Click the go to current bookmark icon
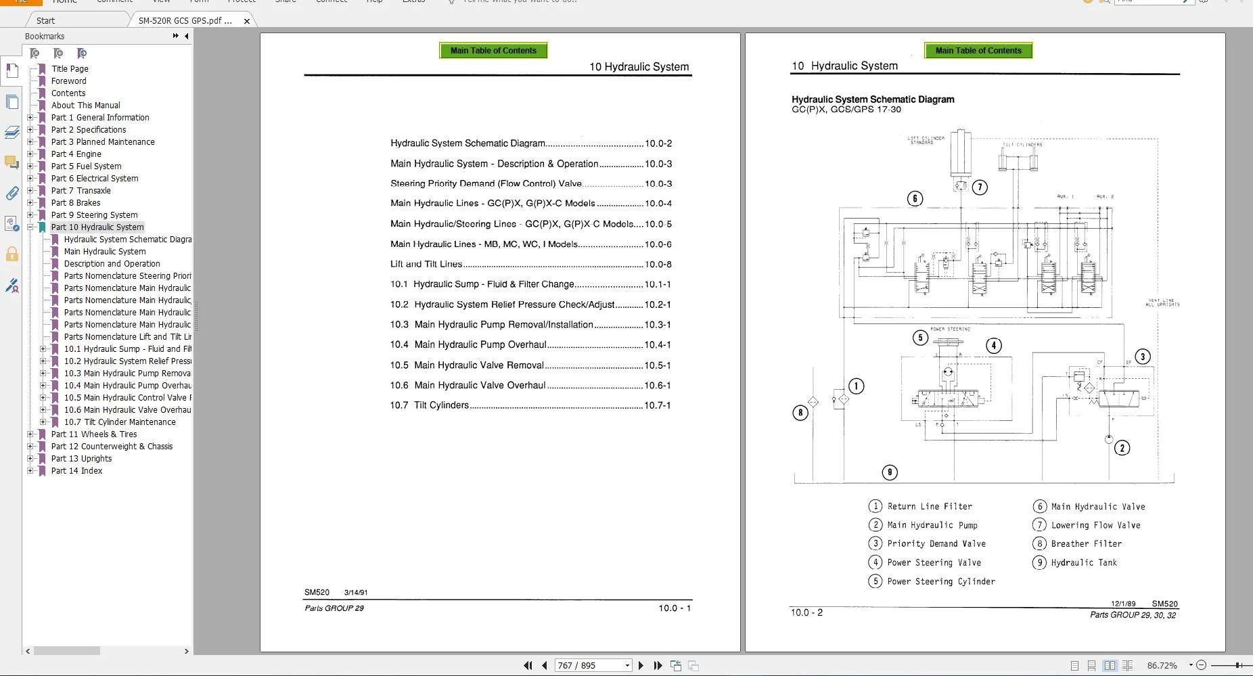The width and height of the screenshot is (1253, 676). pos(82,53)
